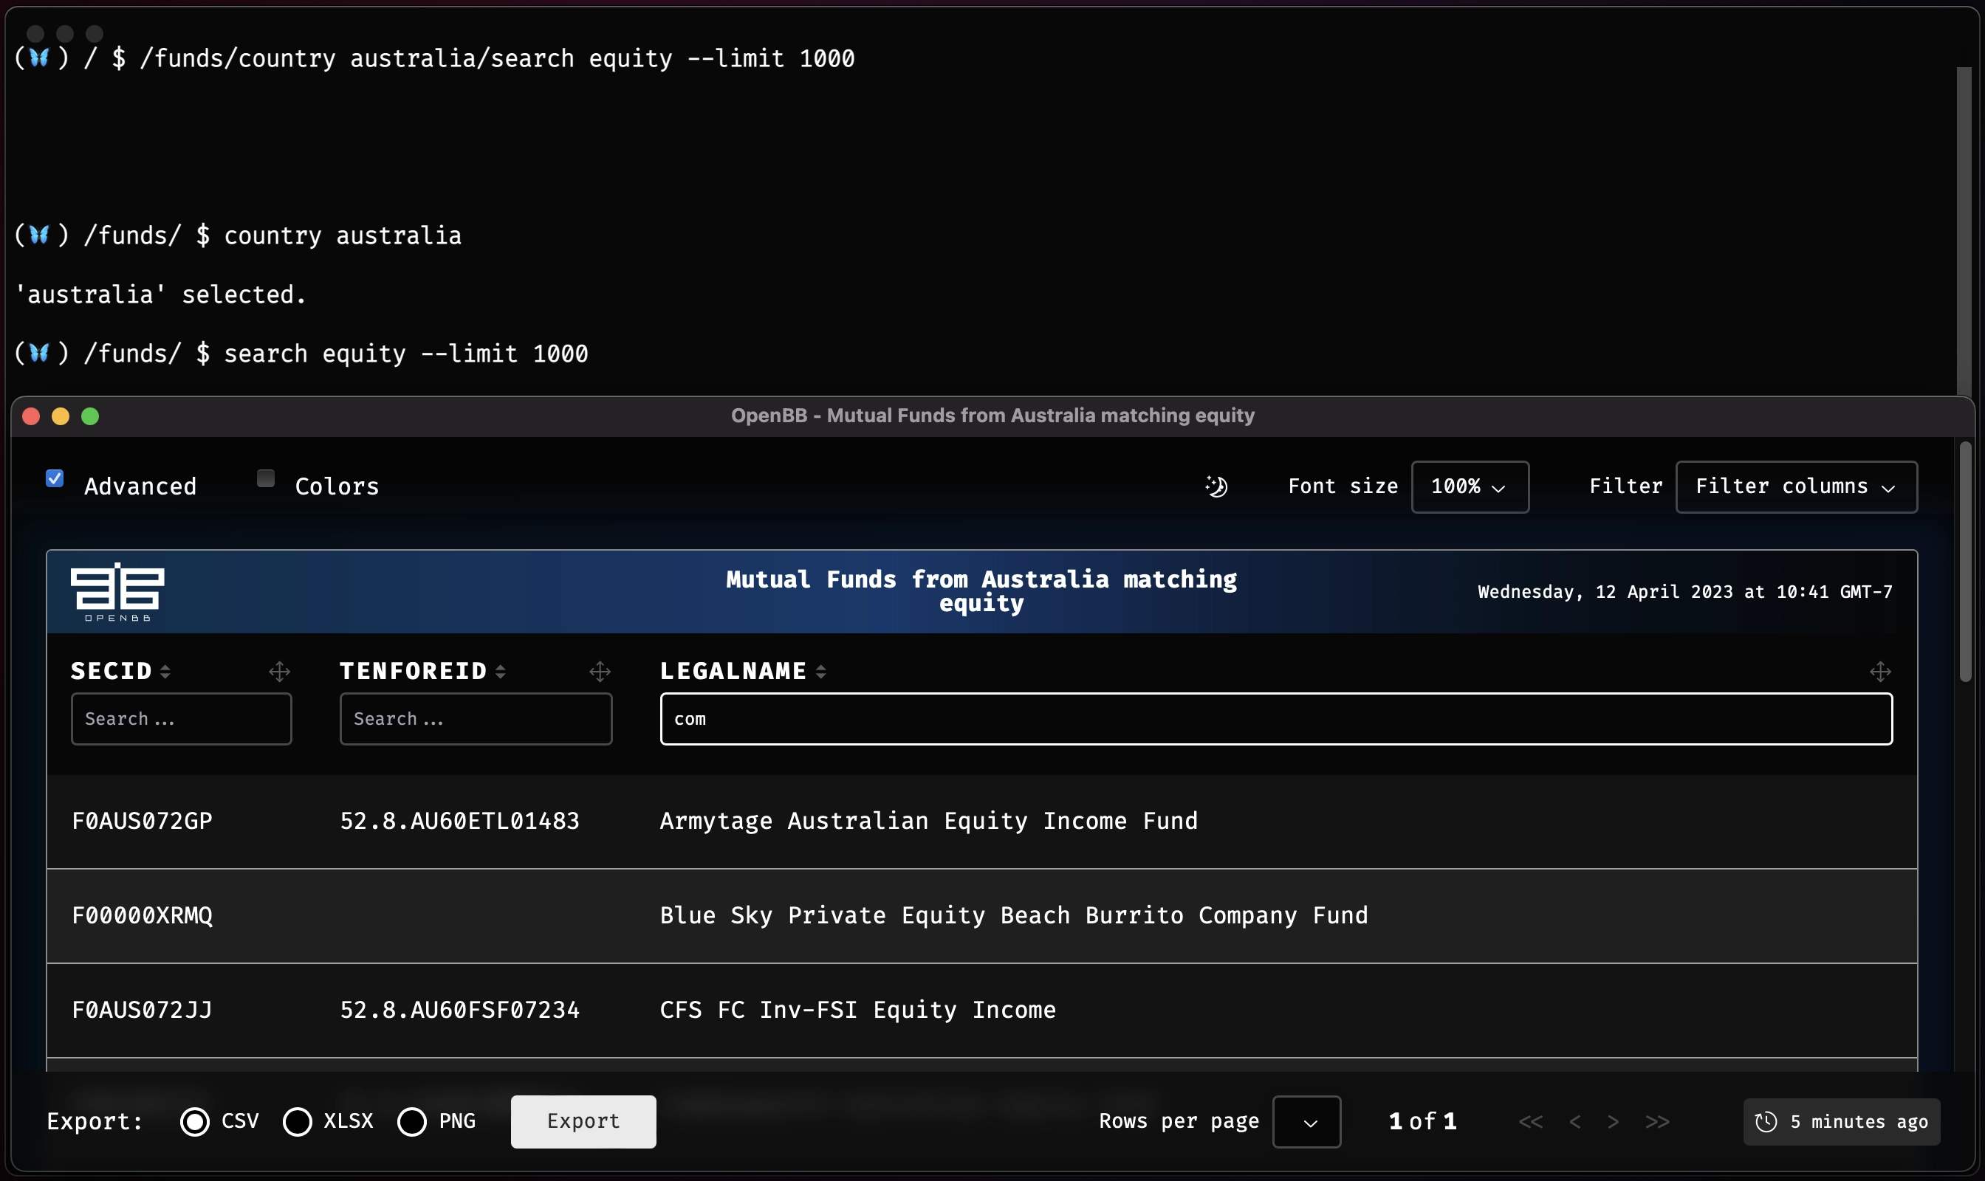Type in the SECID search field
Viewport: 1985px width, 1181px height.
tap(179, 718)
